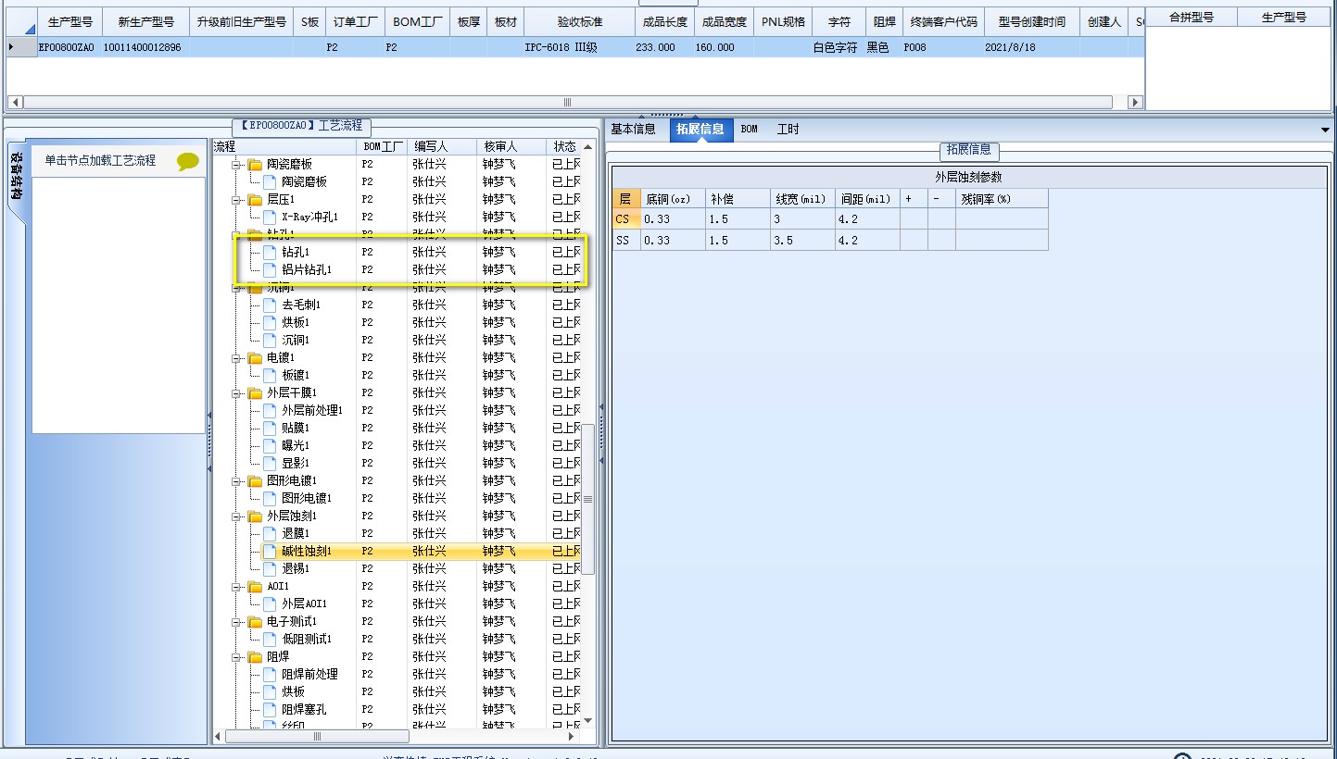Click the document icon of 贴膜1
Viewport: 1337px width, 759px height.
[270, 428]
